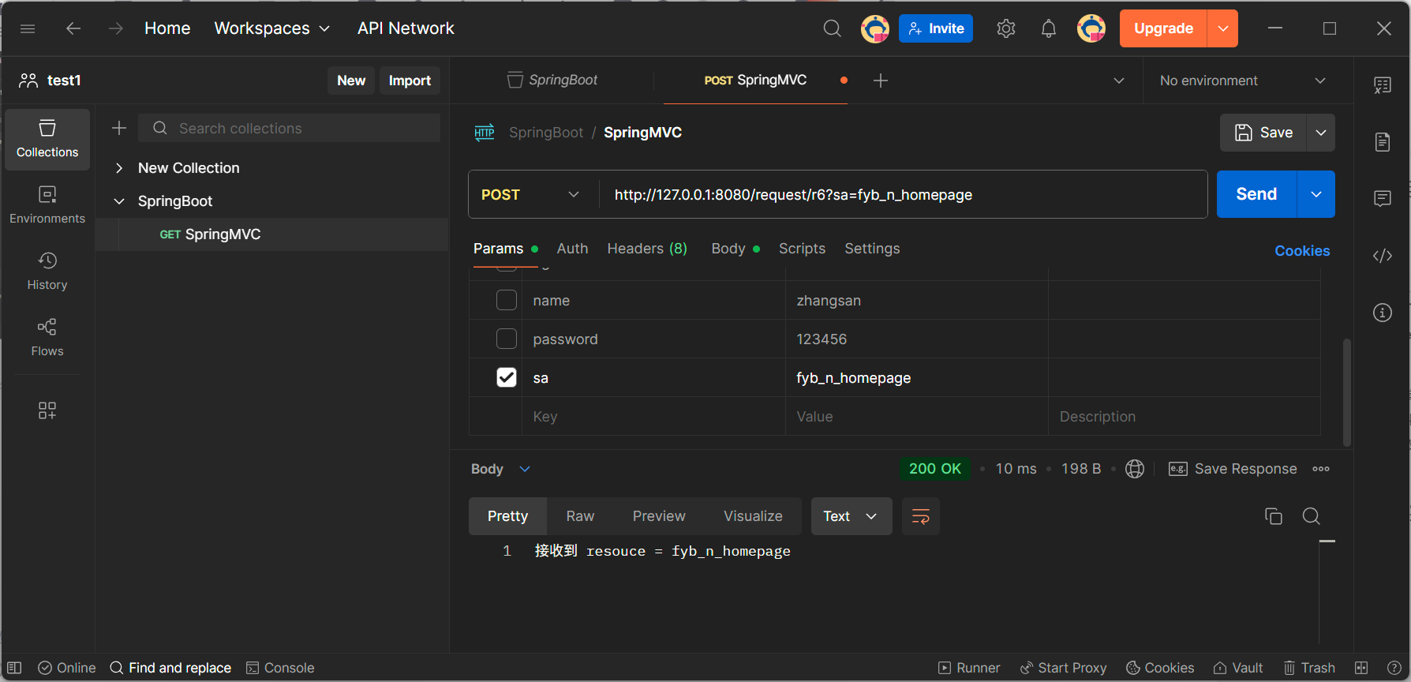Click the request URL field
Viewport: 1411px width, 682px height.
click(903, 194)
